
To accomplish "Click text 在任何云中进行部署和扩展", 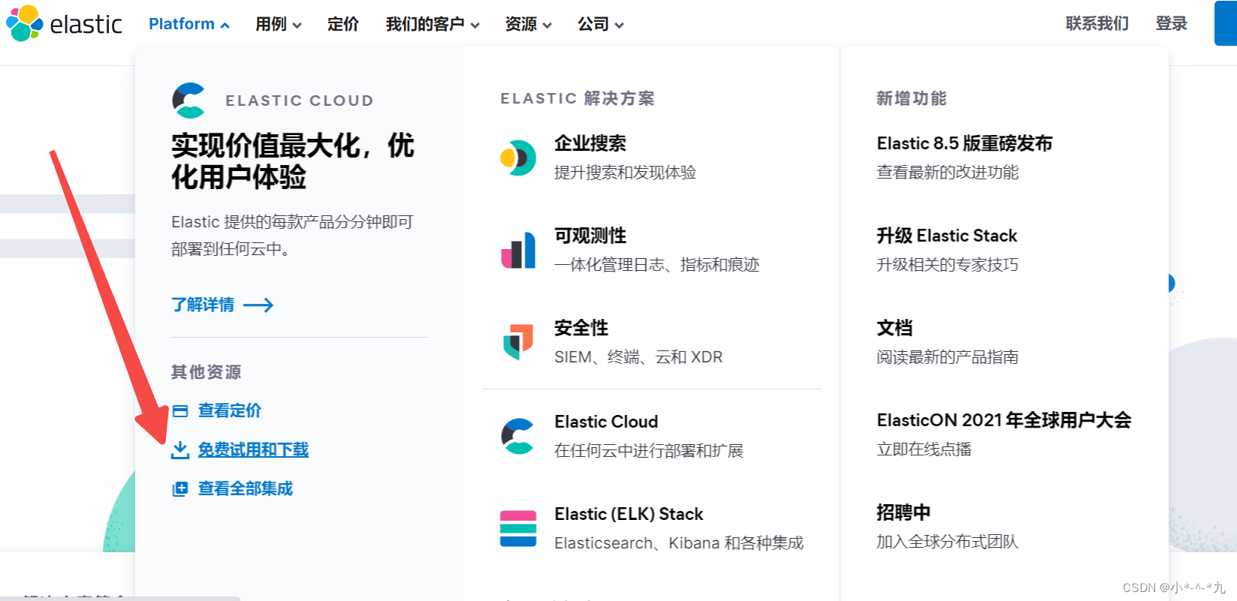I will 649,451.
